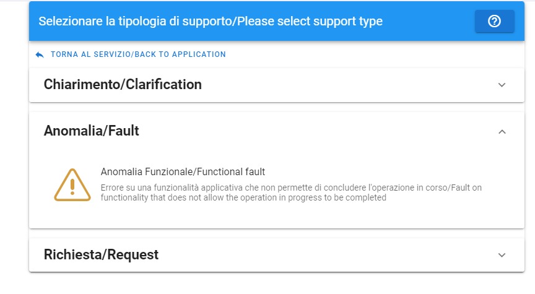Viewport: 535px width, 294px height.
Task: Click the chevron icon beside Chiarimento/Clarification
Action: click(502, 85)
